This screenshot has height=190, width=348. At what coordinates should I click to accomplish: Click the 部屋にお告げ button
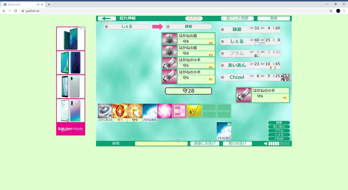[x=205, y=143]
